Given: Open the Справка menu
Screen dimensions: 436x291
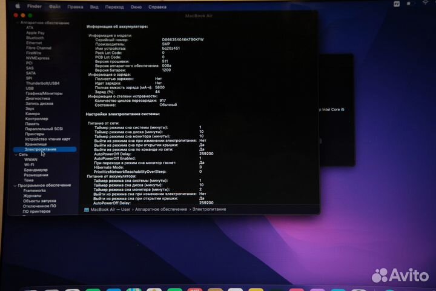Looking at the screenshot, I should tap(157, 7).
